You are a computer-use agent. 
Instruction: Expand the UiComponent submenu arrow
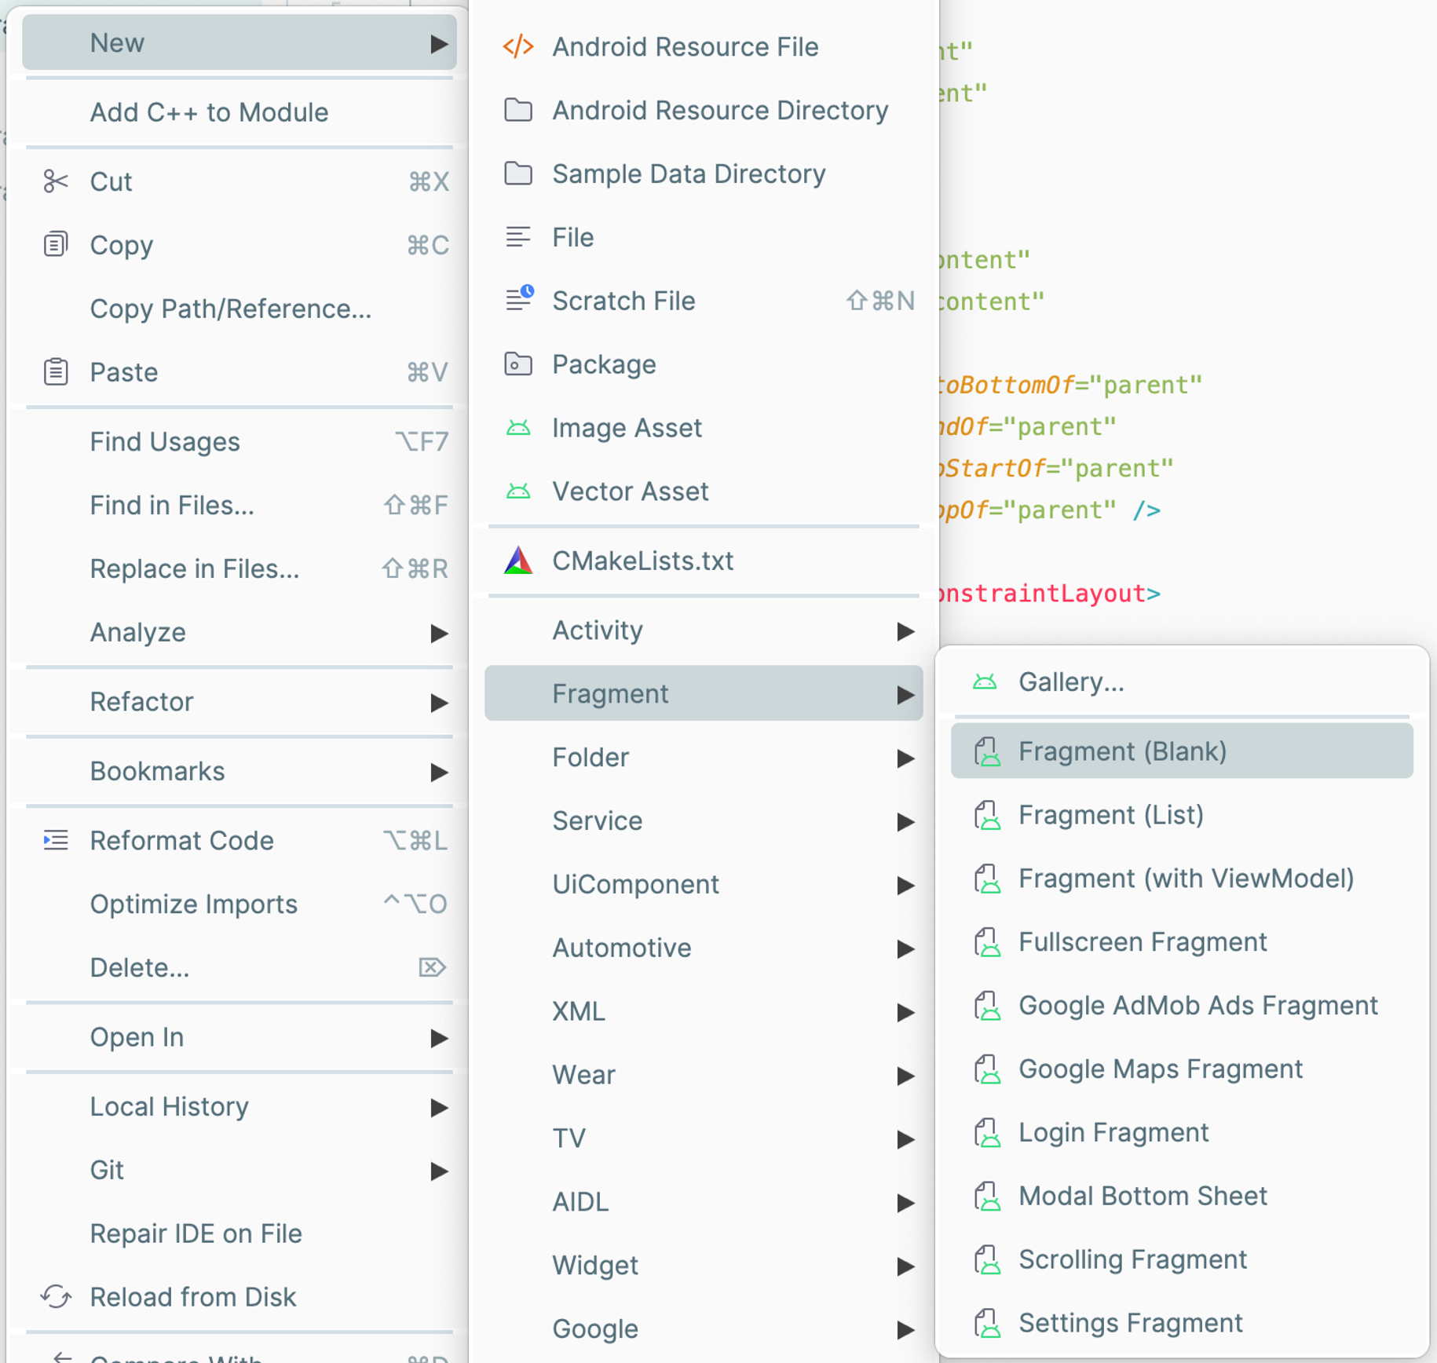click(905, 886)
